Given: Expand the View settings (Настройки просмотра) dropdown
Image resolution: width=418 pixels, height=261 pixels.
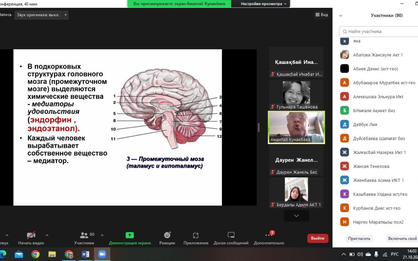Looking at the screenshot, I should 263,4.
